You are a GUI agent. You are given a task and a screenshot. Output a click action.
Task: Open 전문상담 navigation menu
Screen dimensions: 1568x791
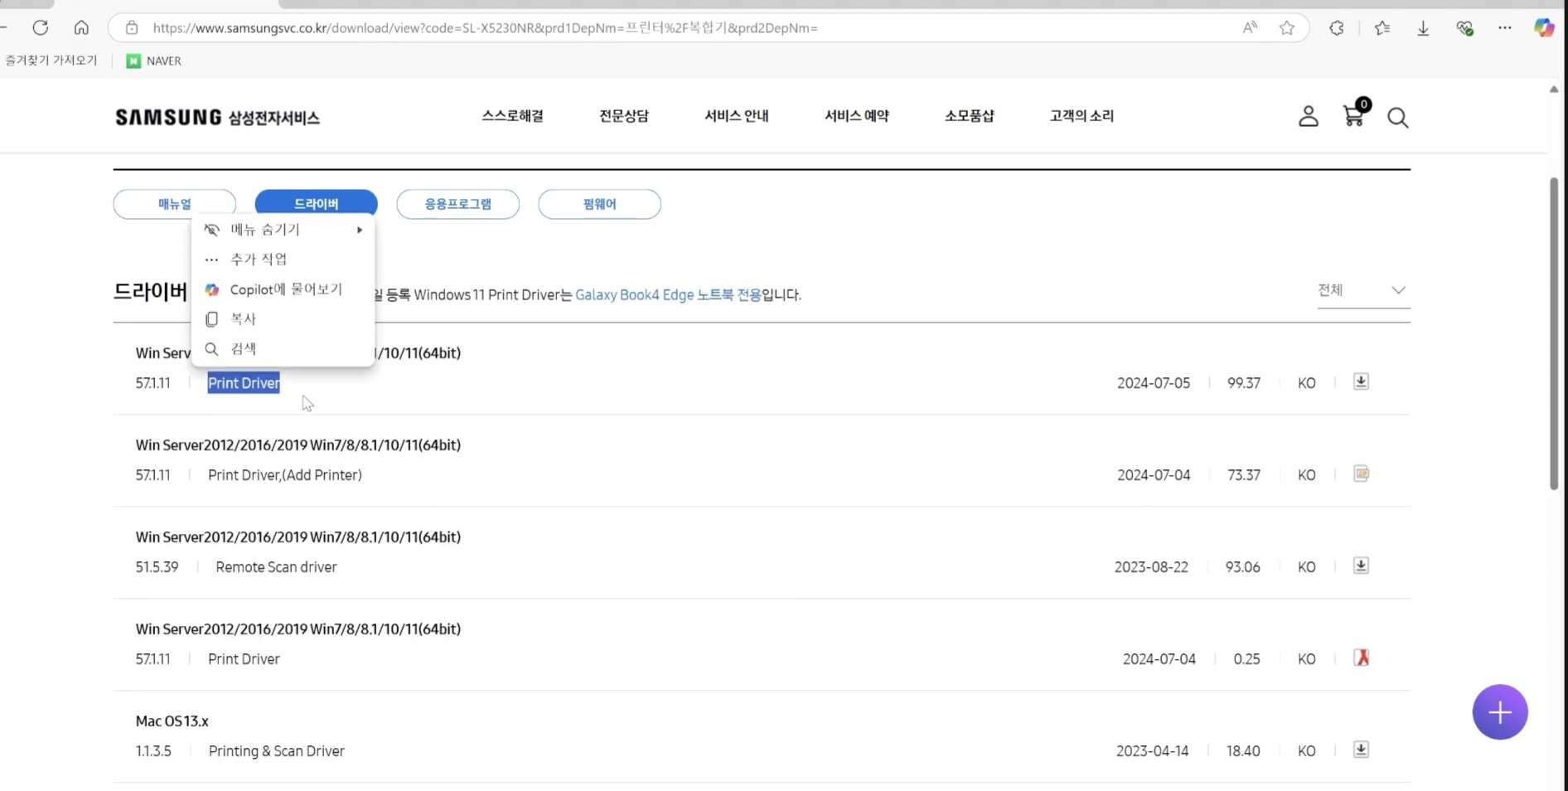pyautogui.click(x=624, y=116)
